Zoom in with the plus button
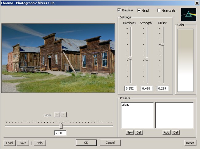Viewport: 200px width, 149px height. pos(57,115)
